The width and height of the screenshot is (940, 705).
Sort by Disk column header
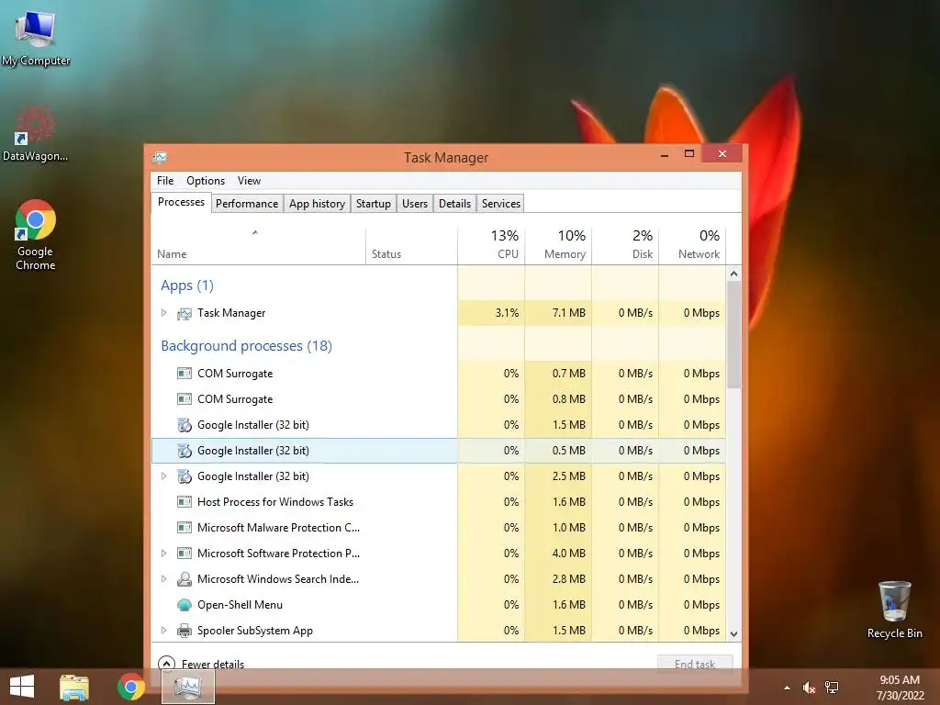[x=625, y=246]
